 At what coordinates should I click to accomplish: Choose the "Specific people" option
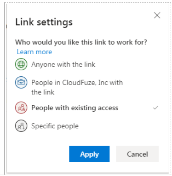[x=86, y=126]
